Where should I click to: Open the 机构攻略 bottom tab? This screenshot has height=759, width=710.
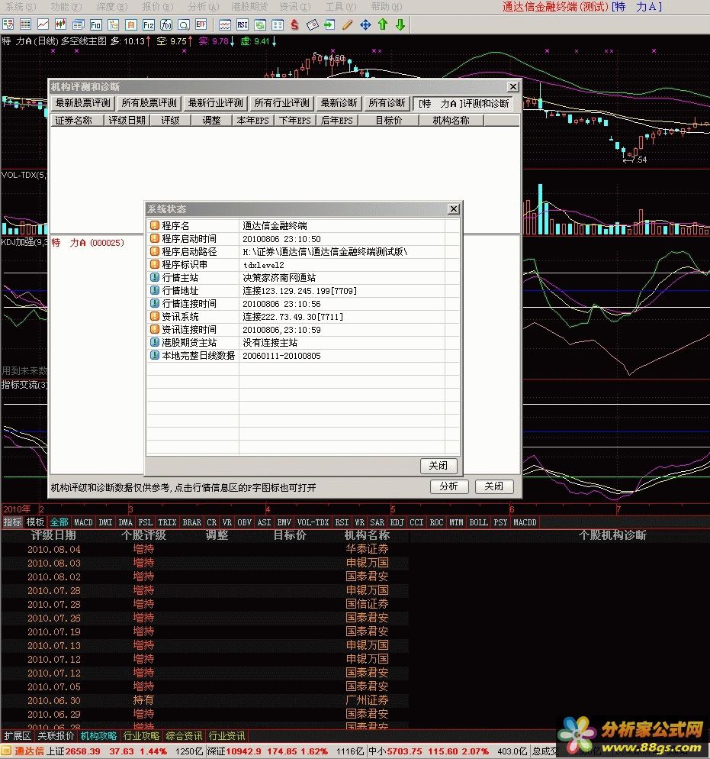click(x=98, y=736)
